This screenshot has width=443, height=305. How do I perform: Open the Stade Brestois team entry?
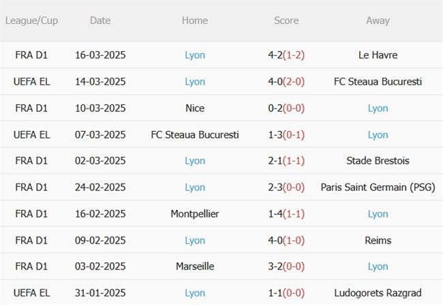point(378,161)
